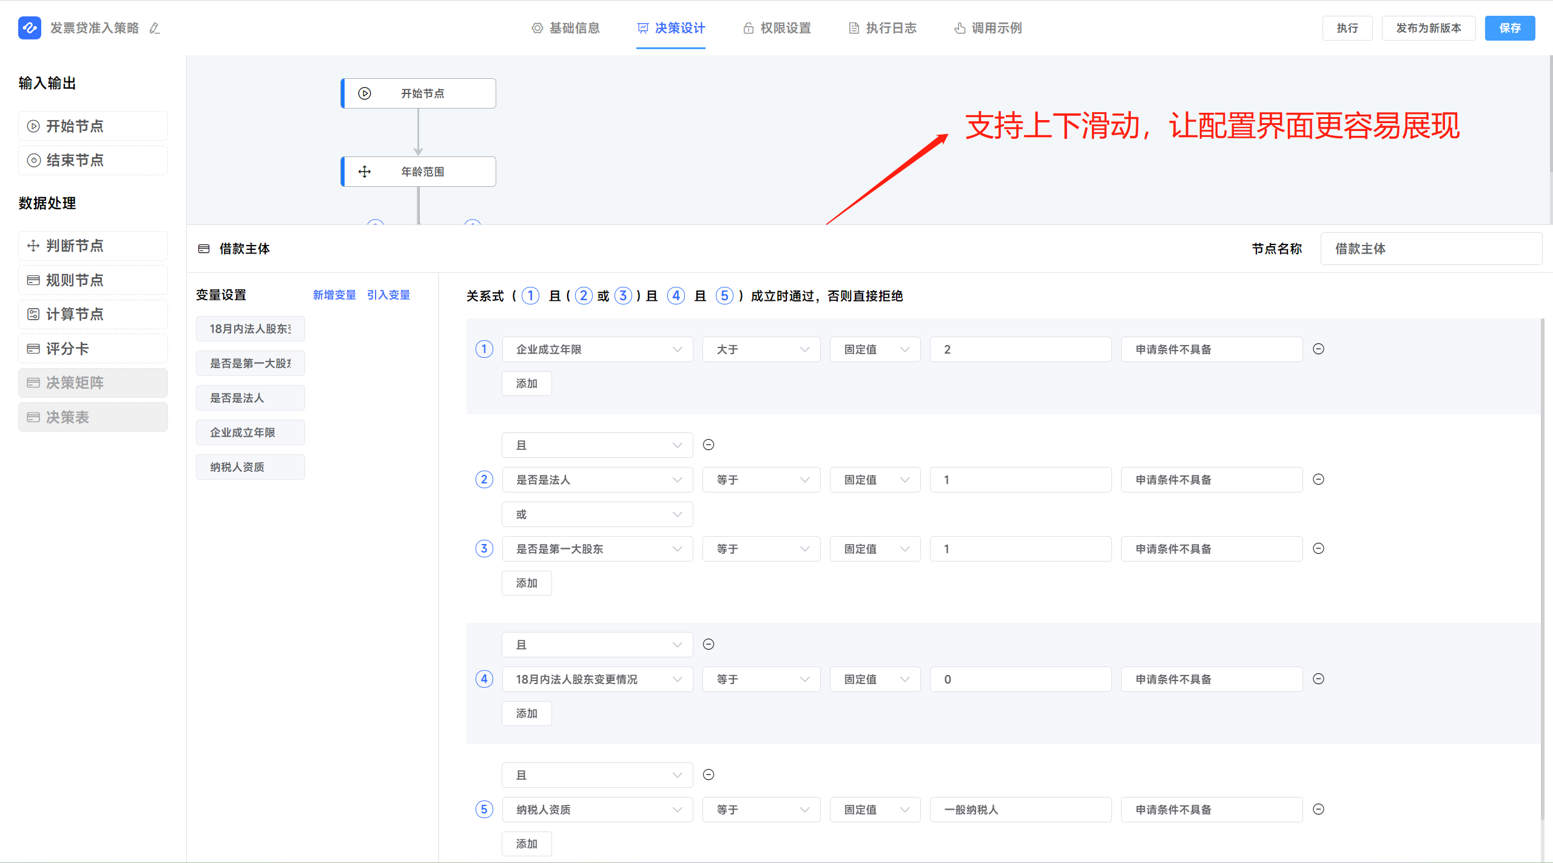Screen dimensions: 1553x863
Task: Open 是否是法人 variable dropdown
Action: pos(598,480)
